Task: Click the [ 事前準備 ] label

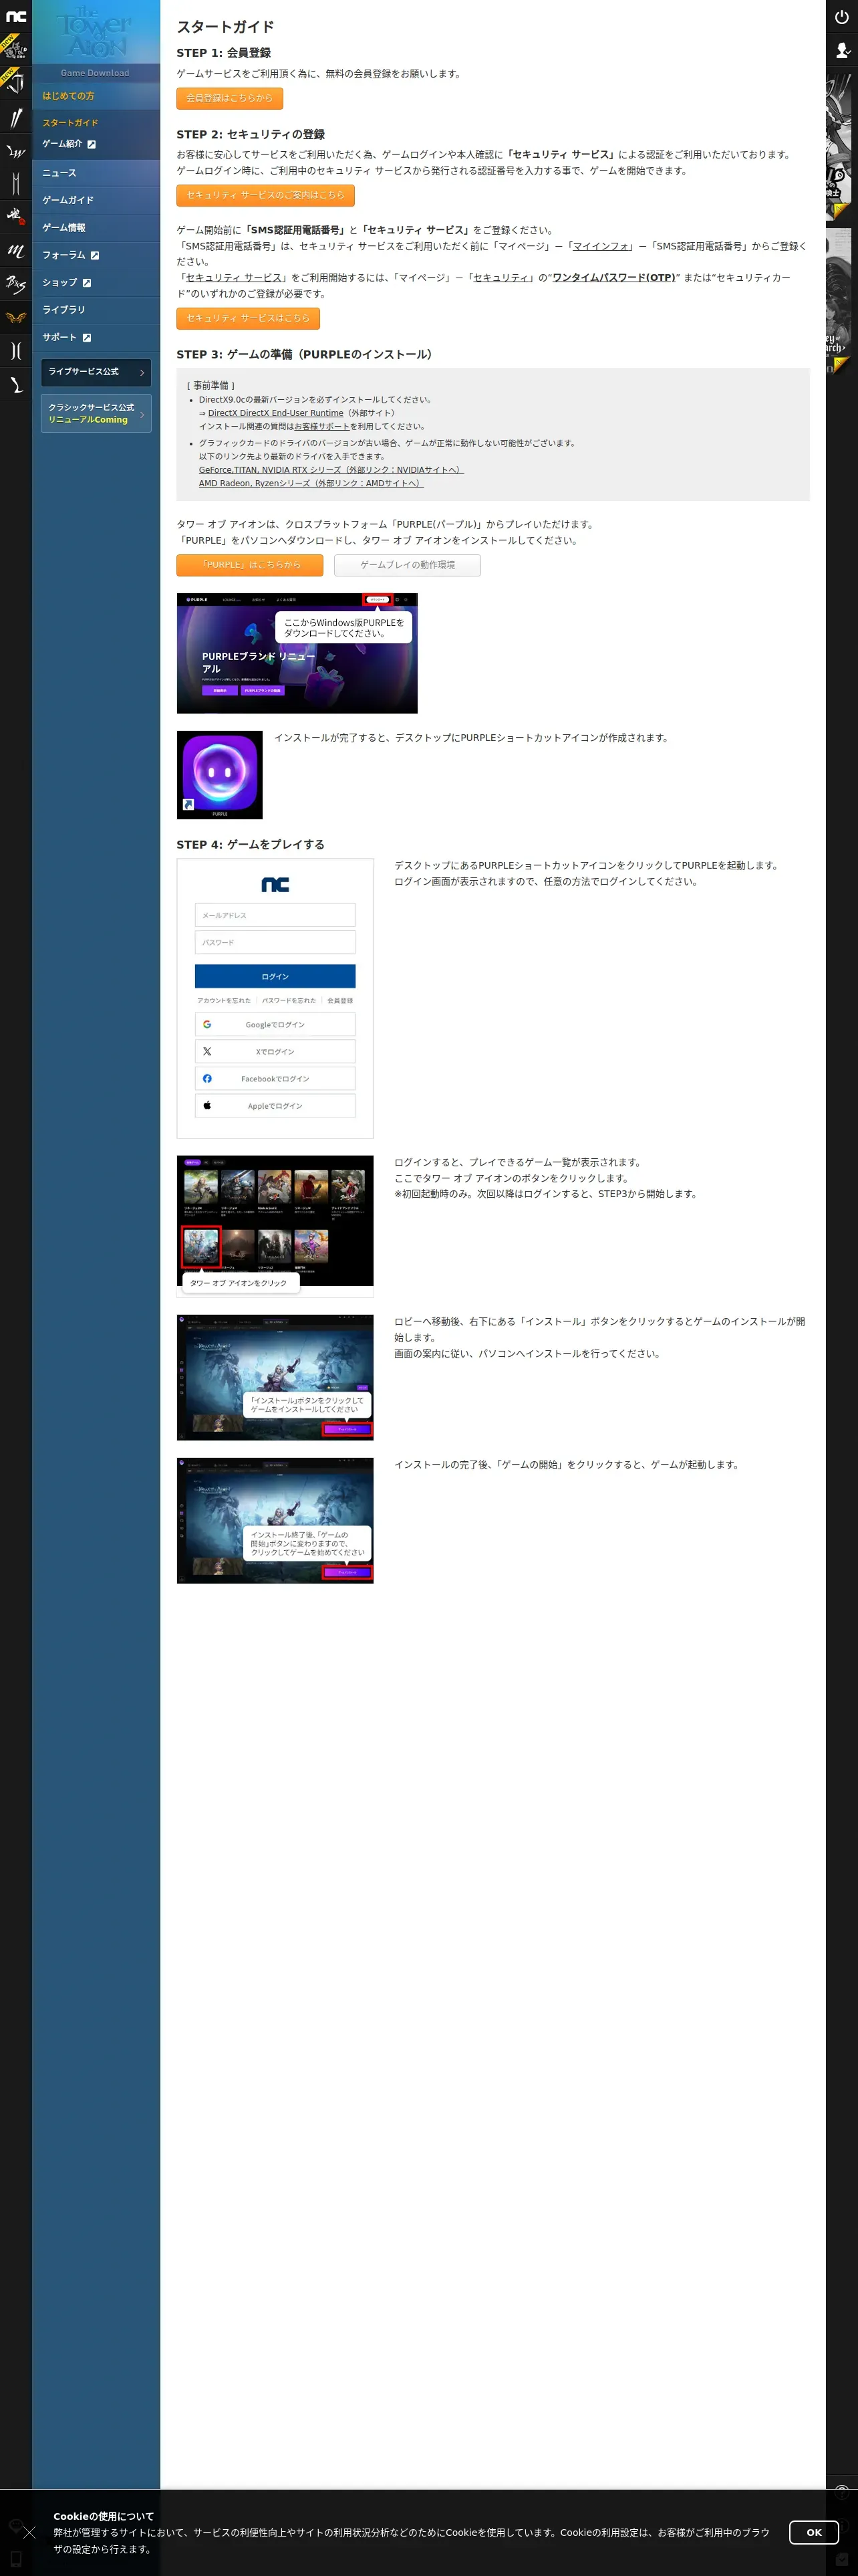Action: 210,385
